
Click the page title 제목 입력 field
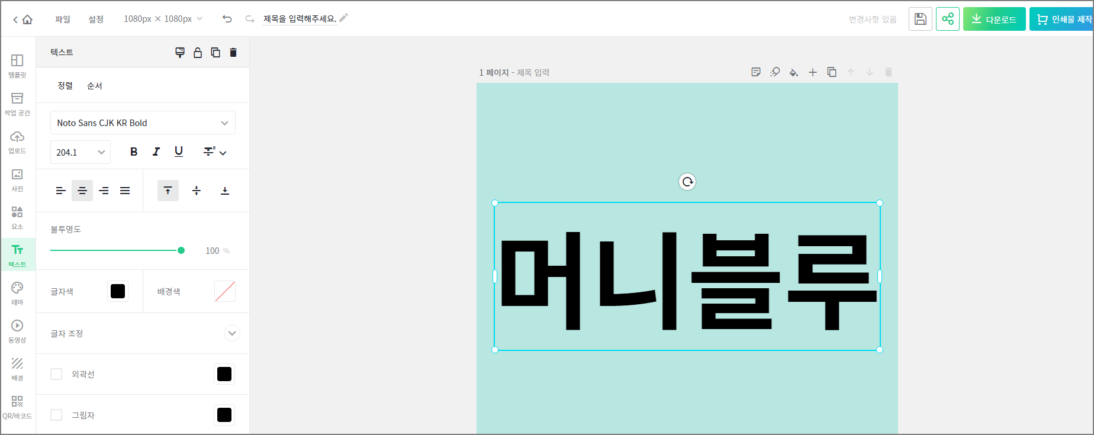pyautogui.click(x=533, y=72)
